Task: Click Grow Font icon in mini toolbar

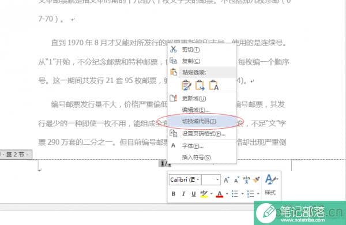Action: pos(227,180)
